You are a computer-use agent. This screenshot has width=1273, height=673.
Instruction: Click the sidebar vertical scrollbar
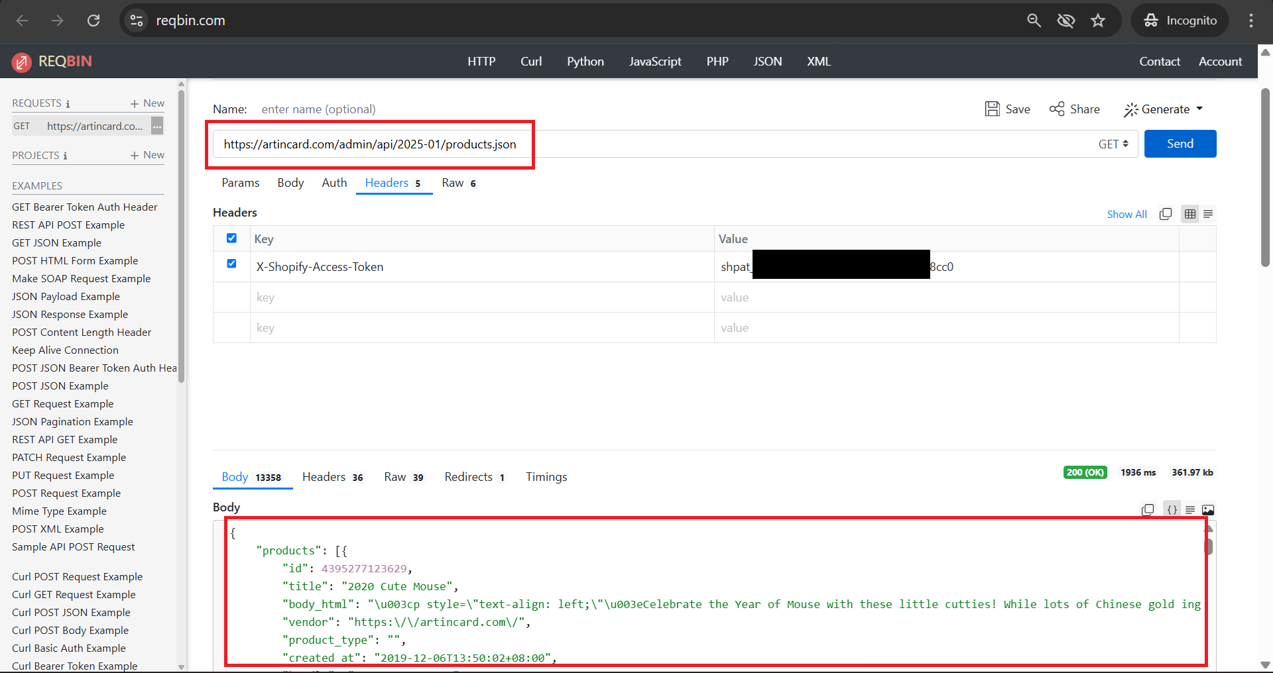click(181, 235)
